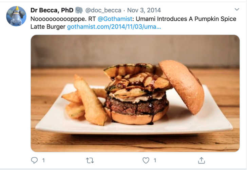Click the elephant emoji beside the name
The height and width of the screenshot is (170, 247).
click(x=79, y=10)
